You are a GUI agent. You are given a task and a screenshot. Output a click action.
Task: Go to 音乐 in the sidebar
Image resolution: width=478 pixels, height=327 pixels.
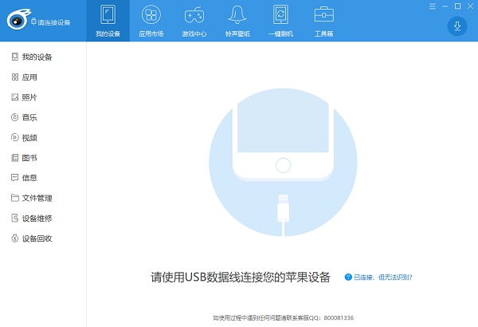pos(29,117)
